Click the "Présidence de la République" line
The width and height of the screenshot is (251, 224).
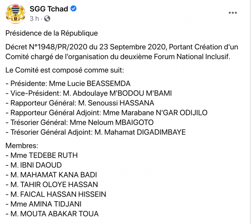pos(51,33)
